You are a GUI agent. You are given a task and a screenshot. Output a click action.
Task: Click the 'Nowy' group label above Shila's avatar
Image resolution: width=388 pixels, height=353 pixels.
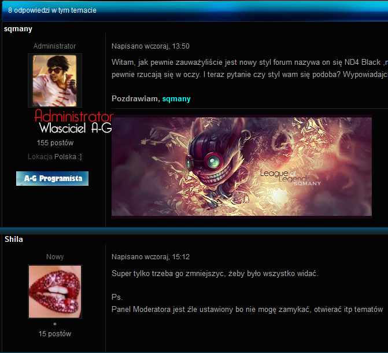pyautogui.click(x=55, y=257)
